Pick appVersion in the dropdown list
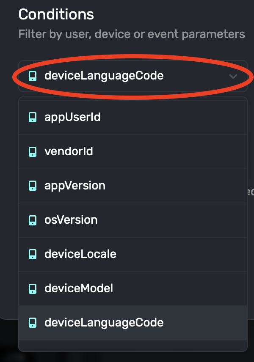The width and height of the screenshot is (254, 362). (x=75, y=186)
